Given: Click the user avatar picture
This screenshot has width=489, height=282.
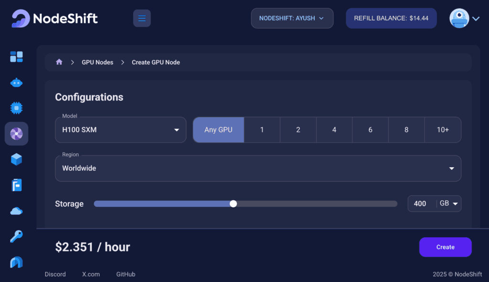Looking at the screenshot, I should pyautogui.click(x=459, y=19).
